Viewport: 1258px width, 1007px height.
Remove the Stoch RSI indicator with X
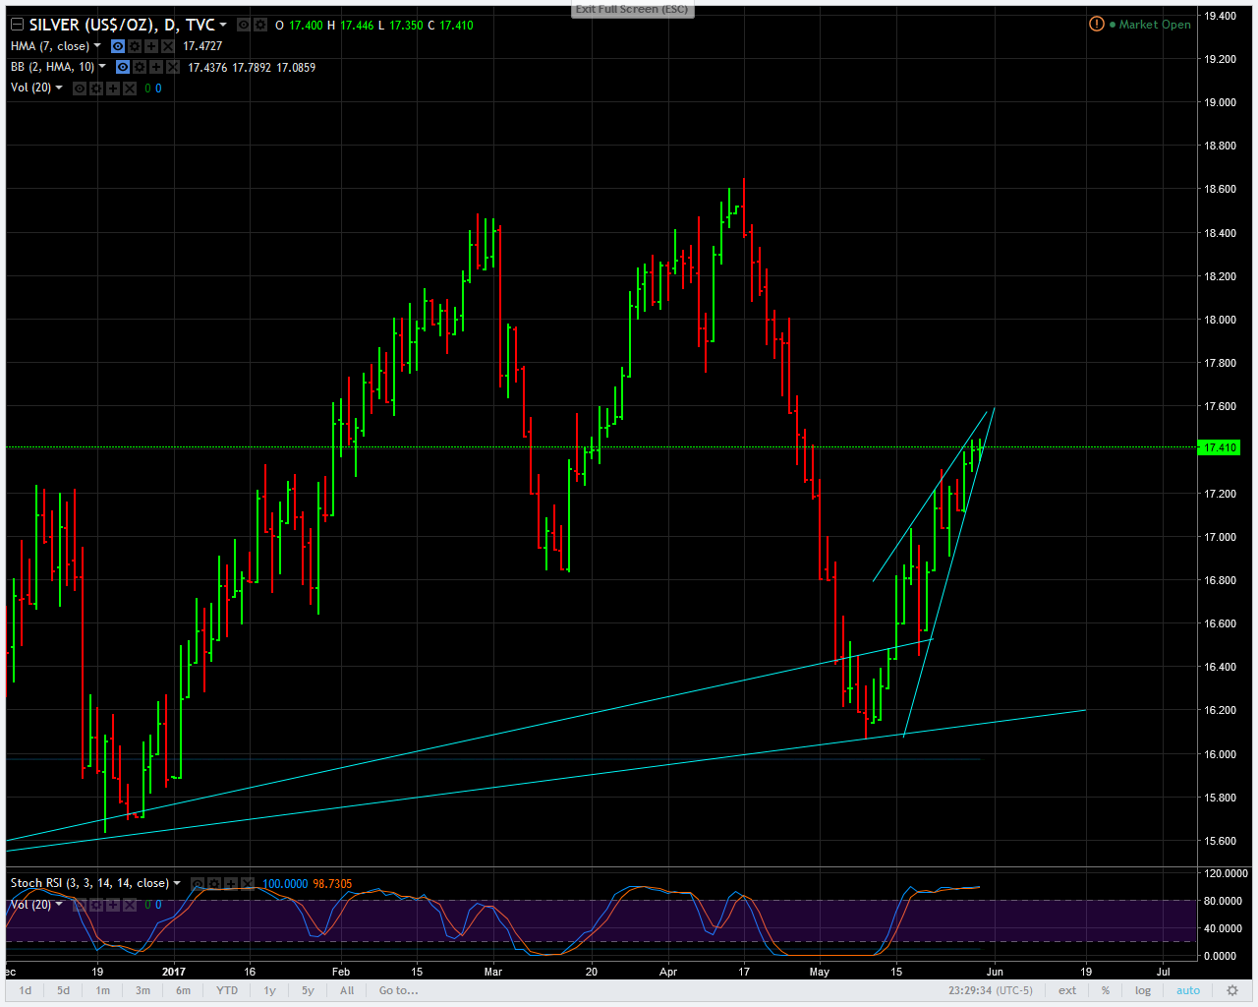click(x=248, y=884)
